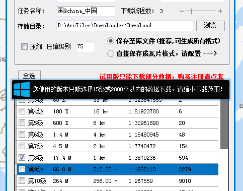The height and width of the screenshot is (191, 243).
Task: Click the 4 km resolution cell
Action: (x=99, y=135)
